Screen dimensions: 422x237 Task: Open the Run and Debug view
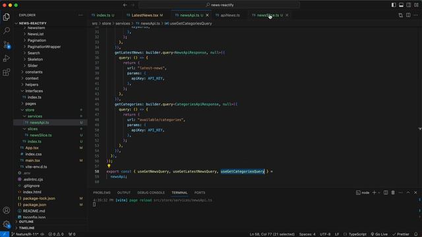point(7,59)
